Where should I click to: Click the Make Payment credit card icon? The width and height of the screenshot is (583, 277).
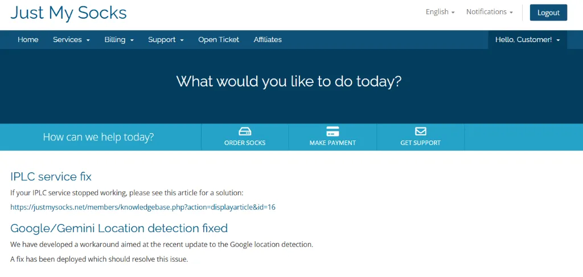(x=332, y=131)
